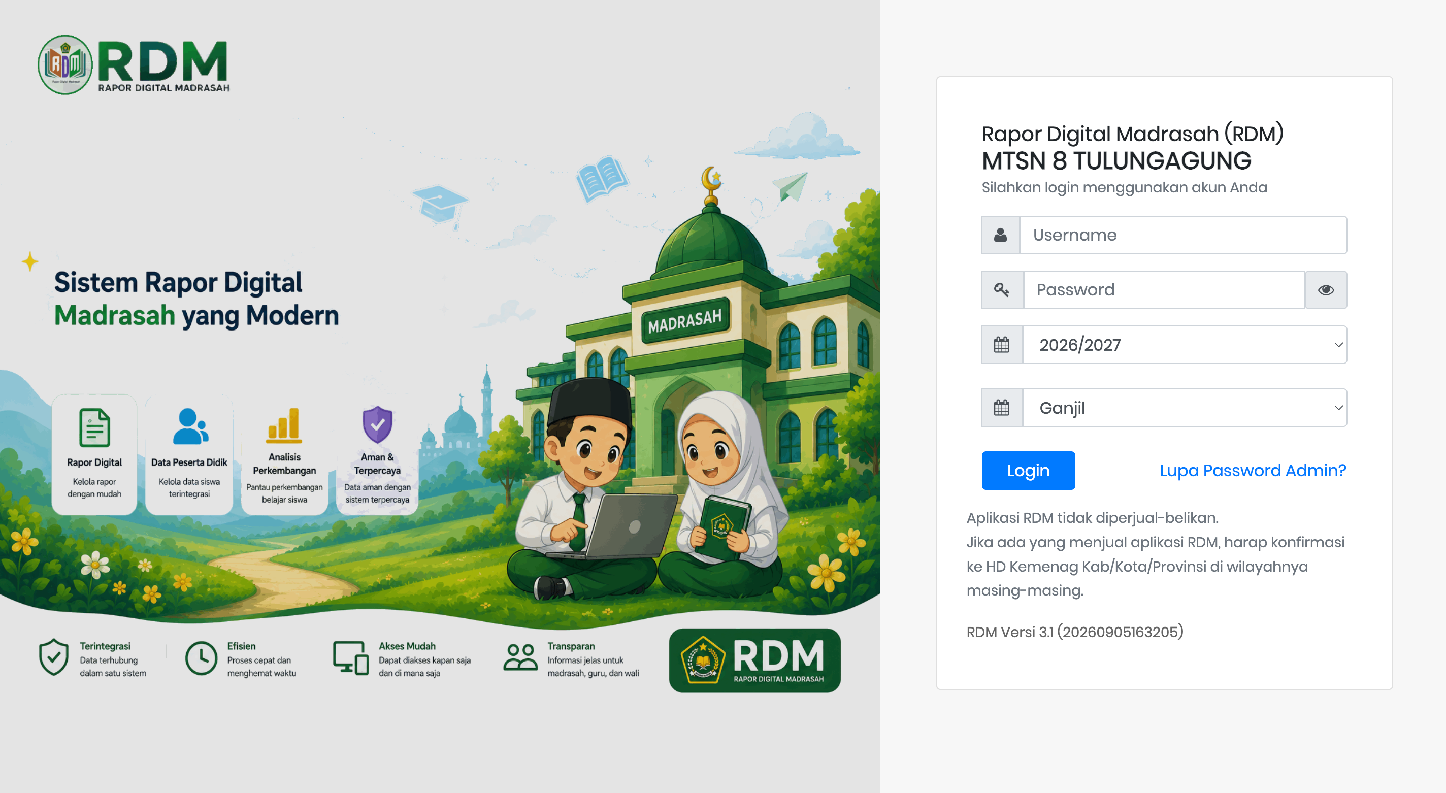Click the Akses Mudah devices icon
The image size is (1446, 793).
351,658
